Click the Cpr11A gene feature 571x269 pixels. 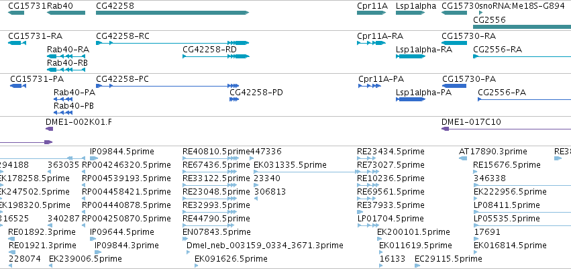[372, 13]
